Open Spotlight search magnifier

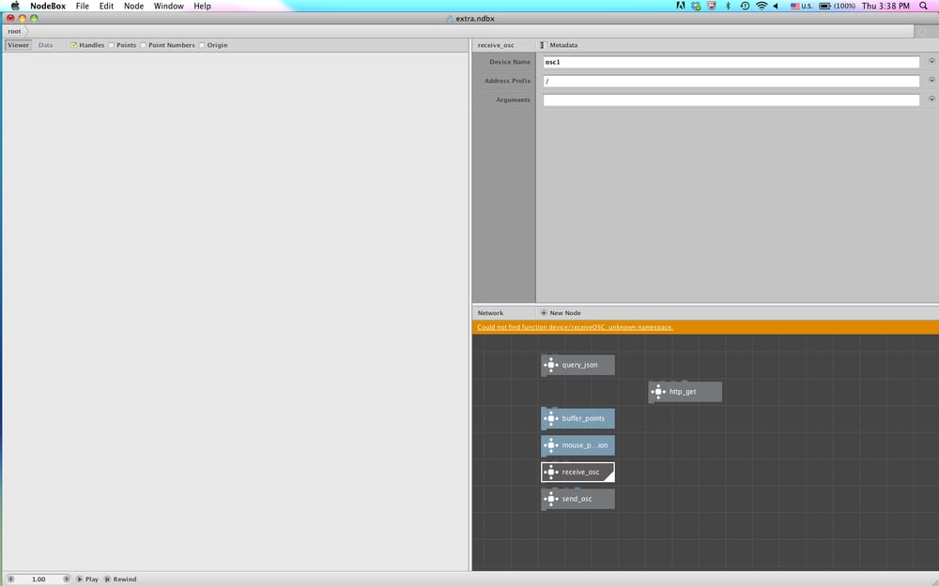pyautogui.click(x=923, y=6)
